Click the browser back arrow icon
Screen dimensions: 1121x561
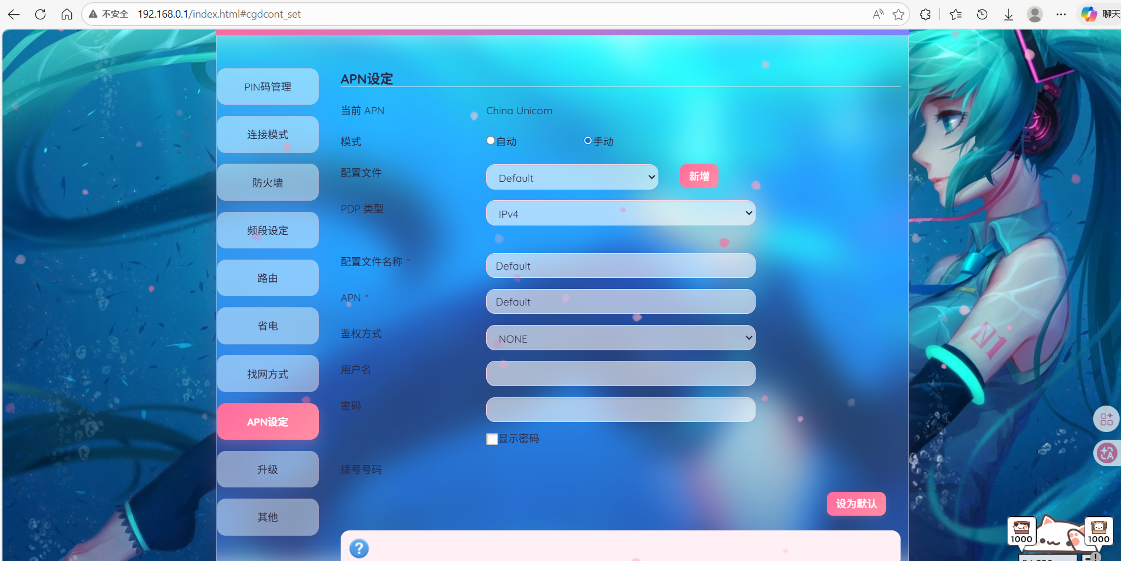tap(14, 14)
